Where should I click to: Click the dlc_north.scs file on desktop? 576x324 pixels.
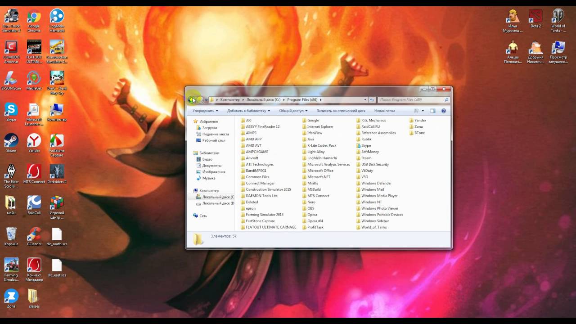[x=57, y=236]
